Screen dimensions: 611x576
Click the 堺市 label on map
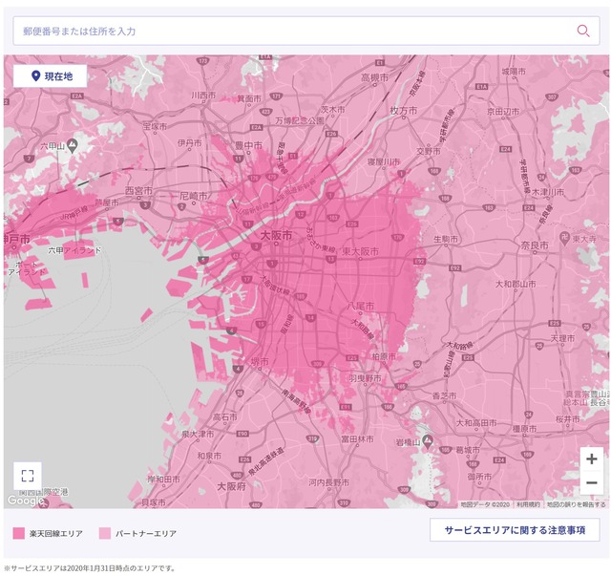tap(259, 362)
